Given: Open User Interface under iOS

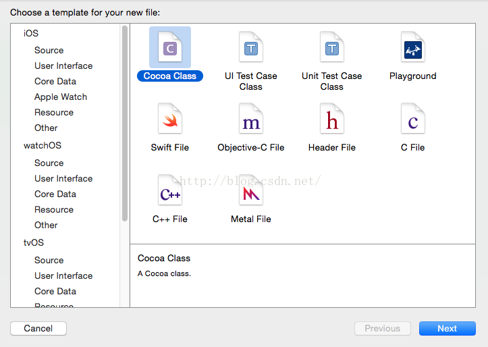Looking at the screenshot, I should (x=63, y=65).
